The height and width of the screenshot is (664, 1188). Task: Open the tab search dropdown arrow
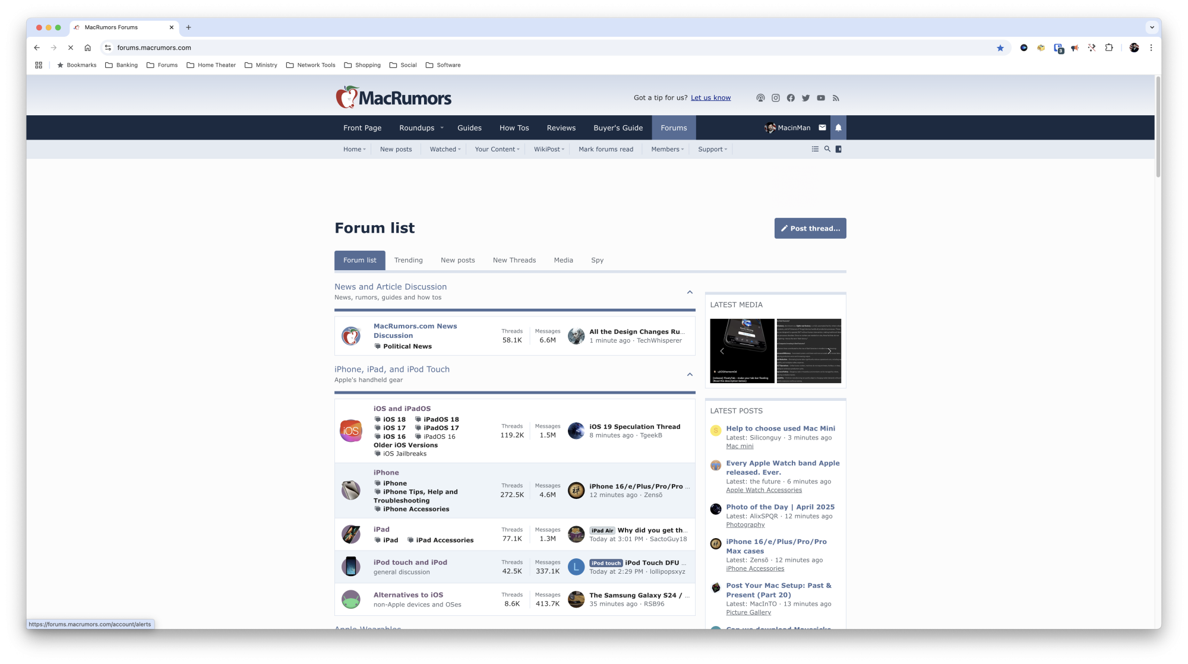[1151, 27]
